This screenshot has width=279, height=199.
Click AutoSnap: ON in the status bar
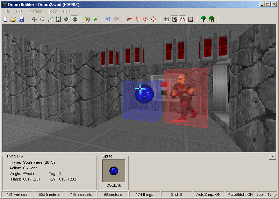pos(208,194)
